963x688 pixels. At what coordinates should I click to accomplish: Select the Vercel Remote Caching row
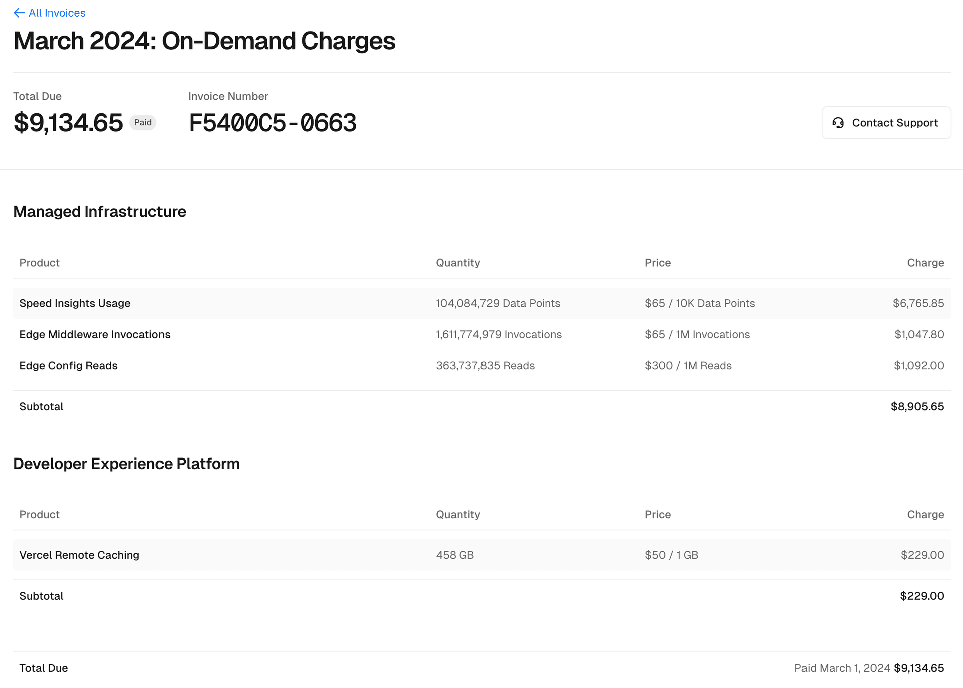79,555
